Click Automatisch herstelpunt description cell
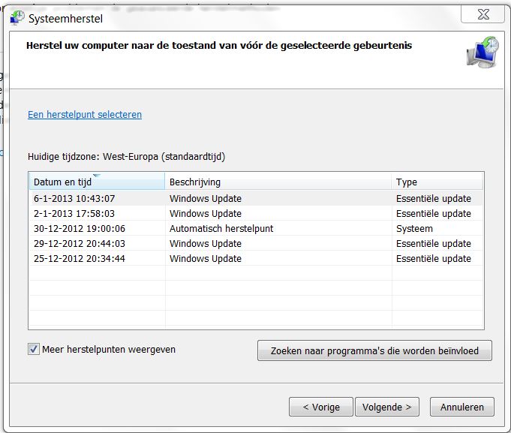 221,228
